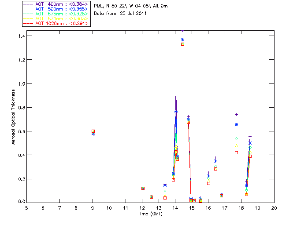Click red square marker near 1.33 at top
282x225 pixels.
click(x=183, y=44)
